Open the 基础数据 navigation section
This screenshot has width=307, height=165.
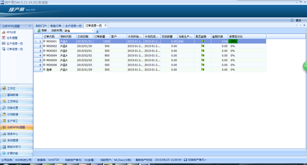[17, 95]
